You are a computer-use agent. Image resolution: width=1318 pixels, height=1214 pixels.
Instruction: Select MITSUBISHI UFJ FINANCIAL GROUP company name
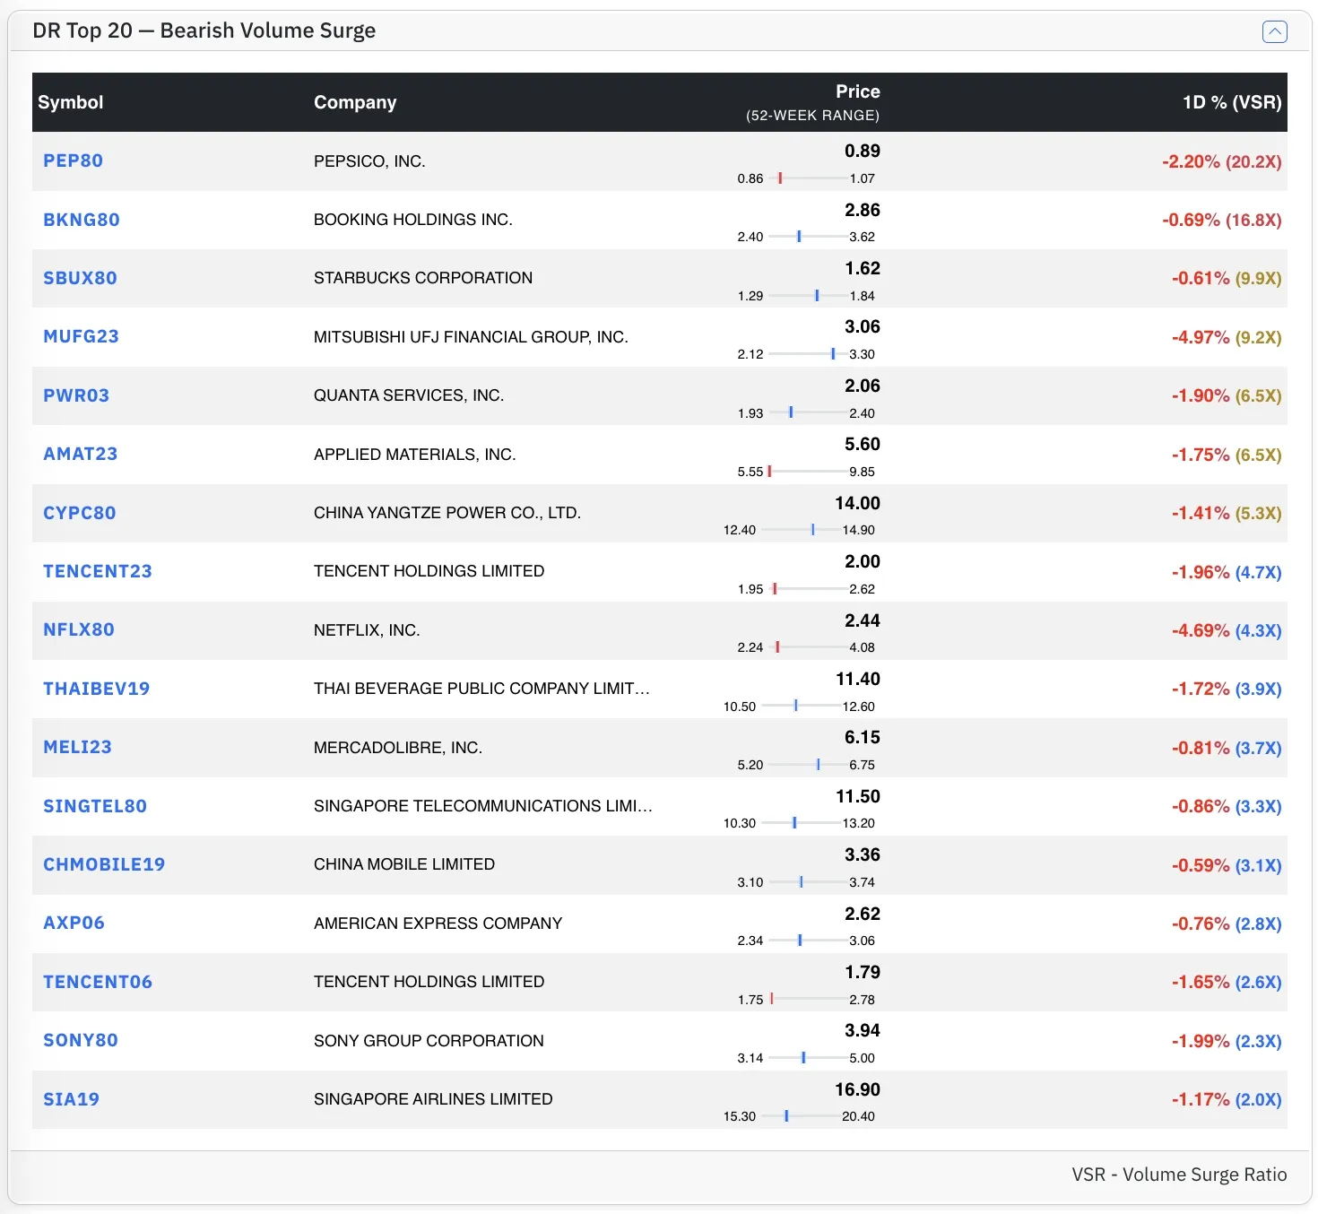pyautogui.click(x=471, y=337)
